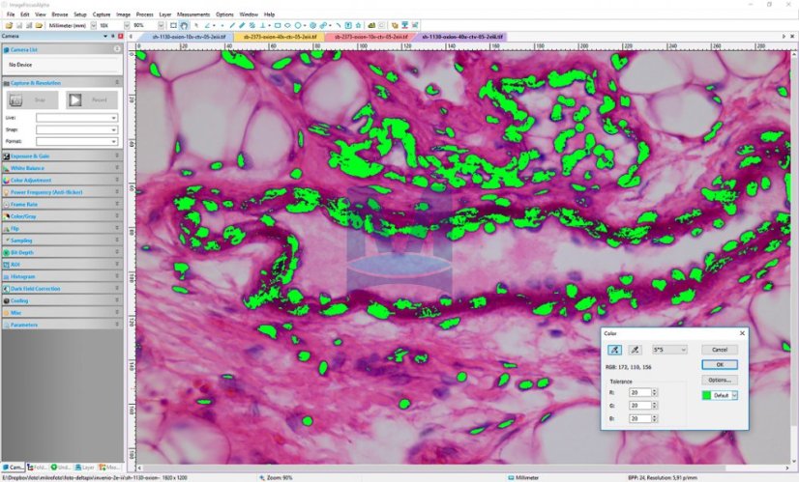Open the 5*5 sample size dropdown

pos(669,350)
